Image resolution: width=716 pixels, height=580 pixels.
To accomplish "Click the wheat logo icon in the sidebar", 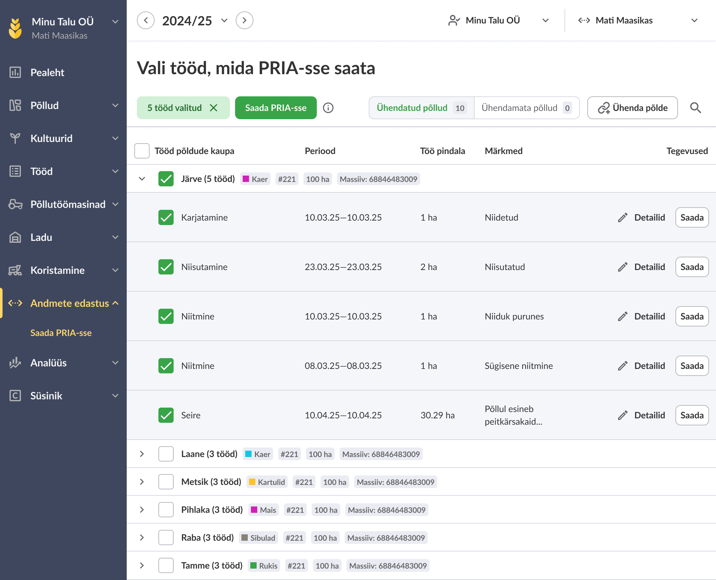I will [x=15, y=29].
